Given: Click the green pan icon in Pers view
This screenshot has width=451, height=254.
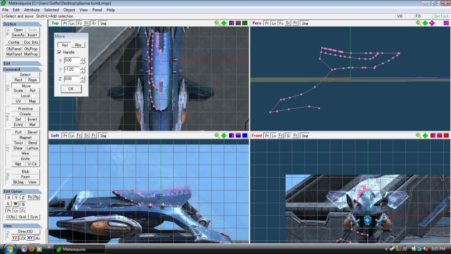Looking at the screenshot, I should (425, 23).
